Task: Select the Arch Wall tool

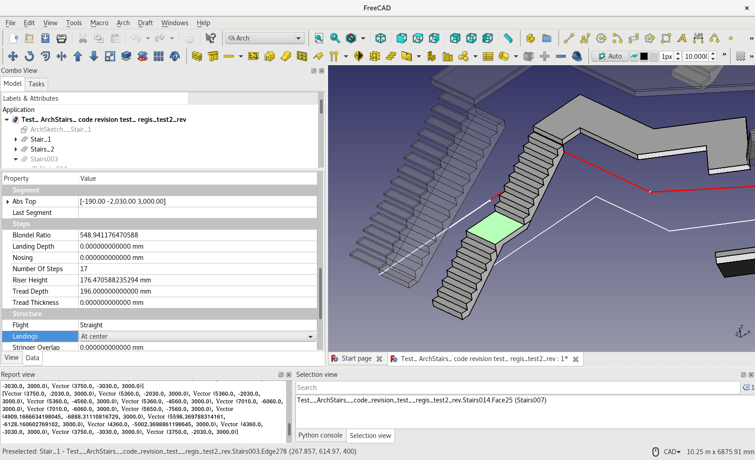Action: click(x=197, y=56)
